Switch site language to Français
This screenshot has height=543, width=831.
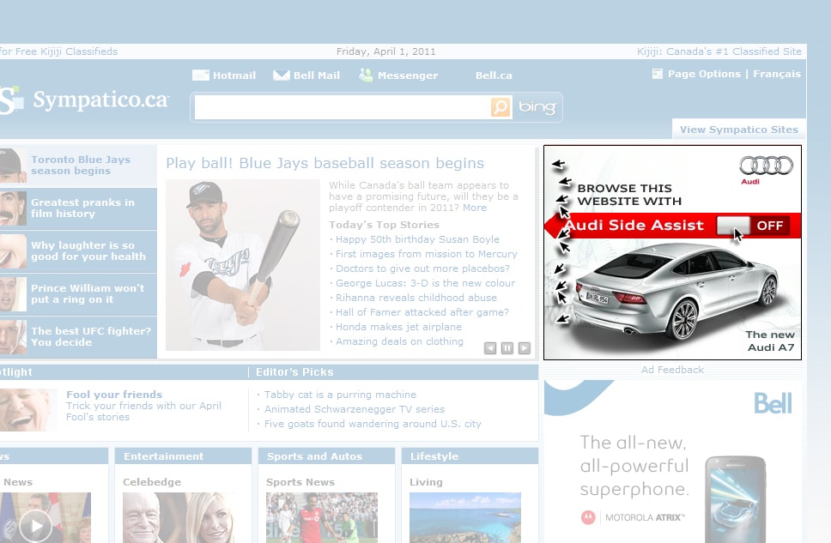click(776, 74)
